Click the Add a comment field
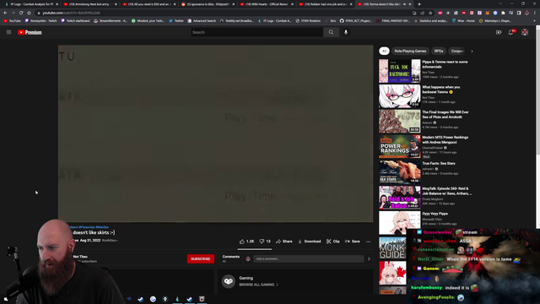540x304 pixels. [309, 259]
